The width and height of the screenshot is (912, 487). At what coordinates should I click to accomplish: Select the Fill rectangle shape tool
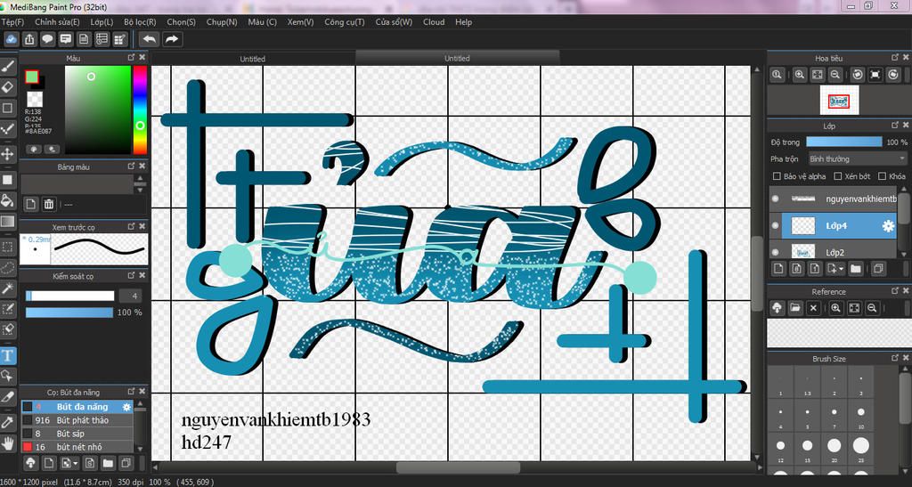[x=7, y=180]
